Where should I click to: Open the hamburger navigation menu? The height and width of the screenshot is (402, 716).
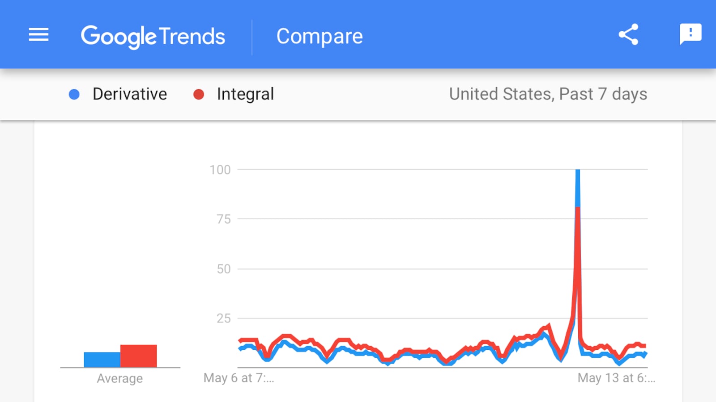coord(38,35)
